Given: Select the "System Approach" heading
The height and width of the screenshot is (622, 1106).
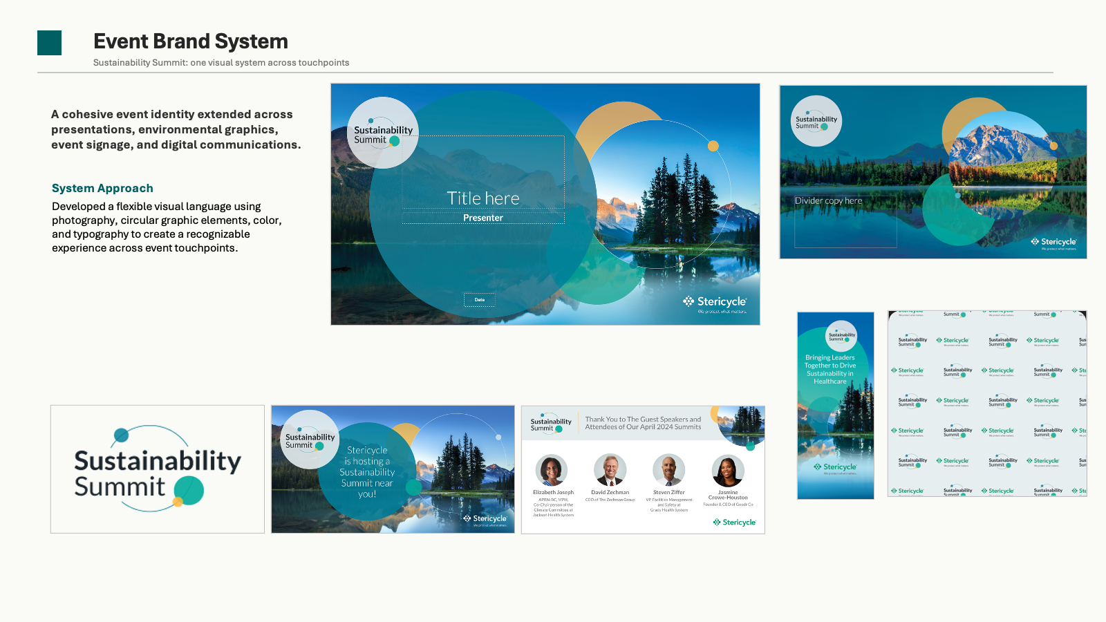Looking at the screenshot, I should [x=102, y=188].
